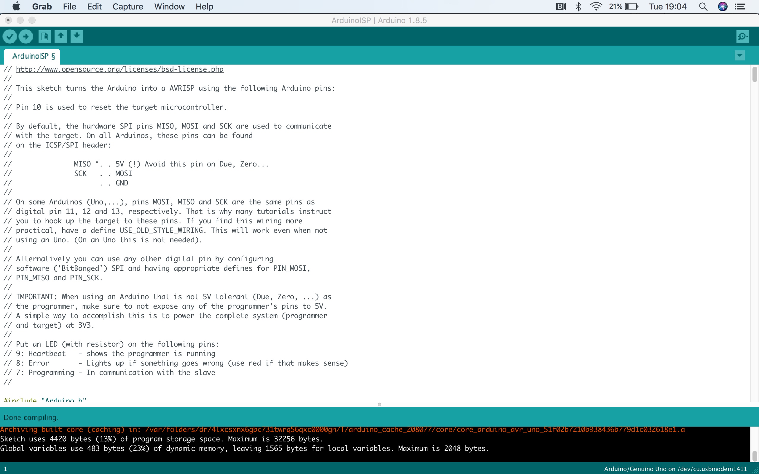Open the File menu
Image resolution: width=759 pixels, height=474 pixels.
[x=69, y=7]
